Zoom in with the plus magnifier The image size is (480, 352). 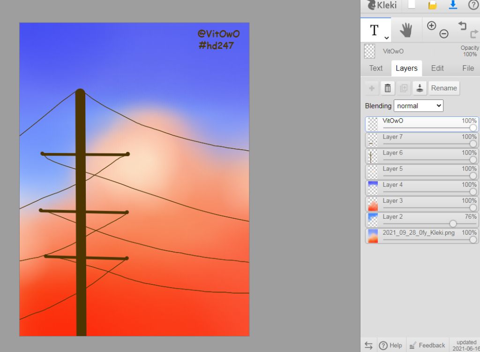pyautogui.click(x=431, y=26)
